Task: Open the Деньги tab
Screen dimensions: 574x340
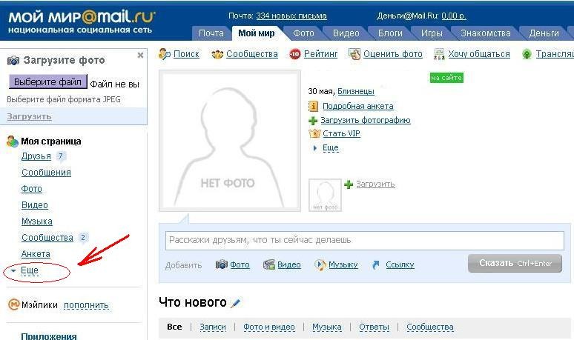Action: click(544, 33)
